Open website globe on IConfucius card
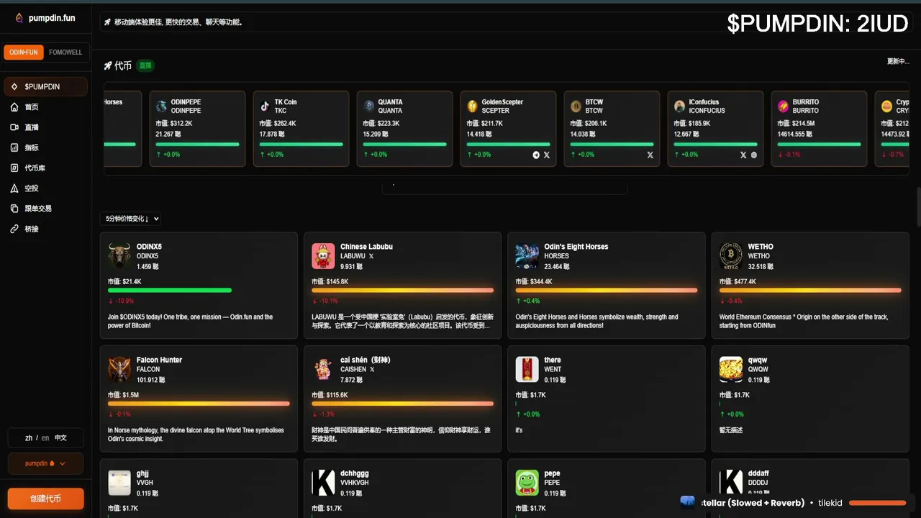Screen dimensions: 921x518 point(754,155)
